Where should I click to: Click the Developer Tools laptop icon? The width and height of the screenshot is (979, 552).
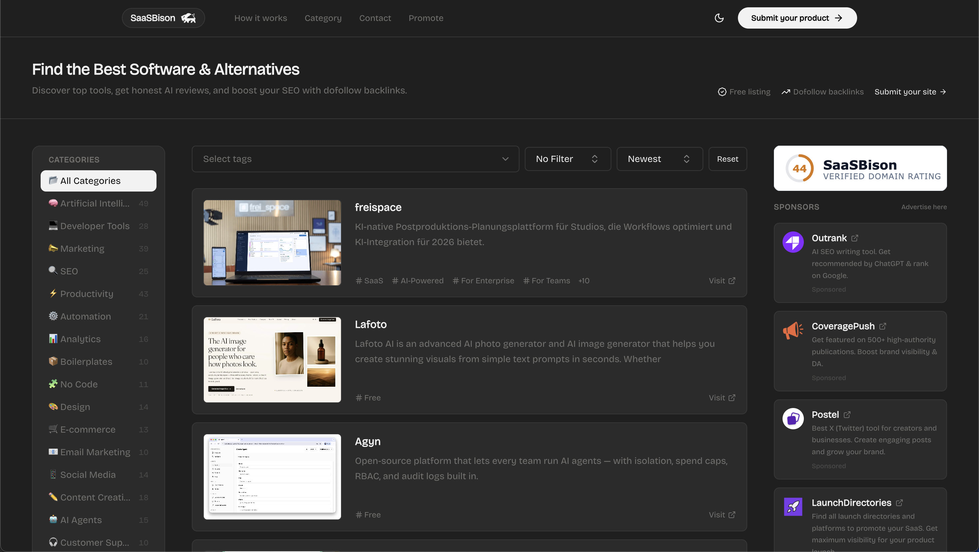click(x=53, y=225)
